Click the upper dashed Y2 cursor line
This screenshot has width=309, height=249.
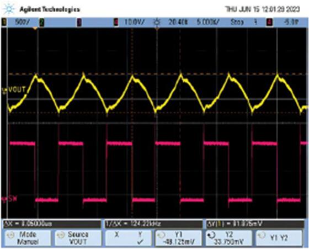point(157,74)
